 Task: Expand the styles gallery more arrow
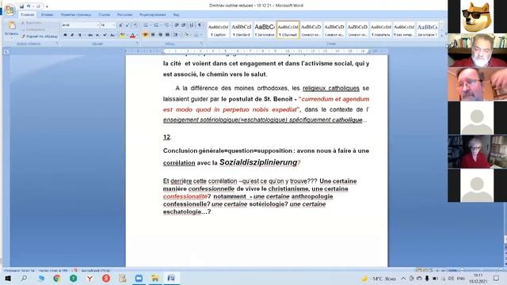tap(442, 35)
